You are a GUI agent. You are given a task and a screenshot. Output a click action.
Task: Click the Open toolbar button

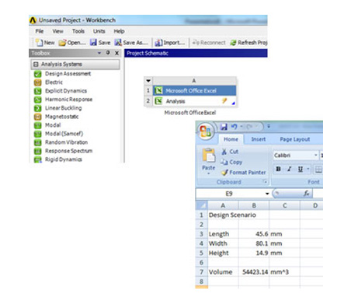tap(72, 43)
